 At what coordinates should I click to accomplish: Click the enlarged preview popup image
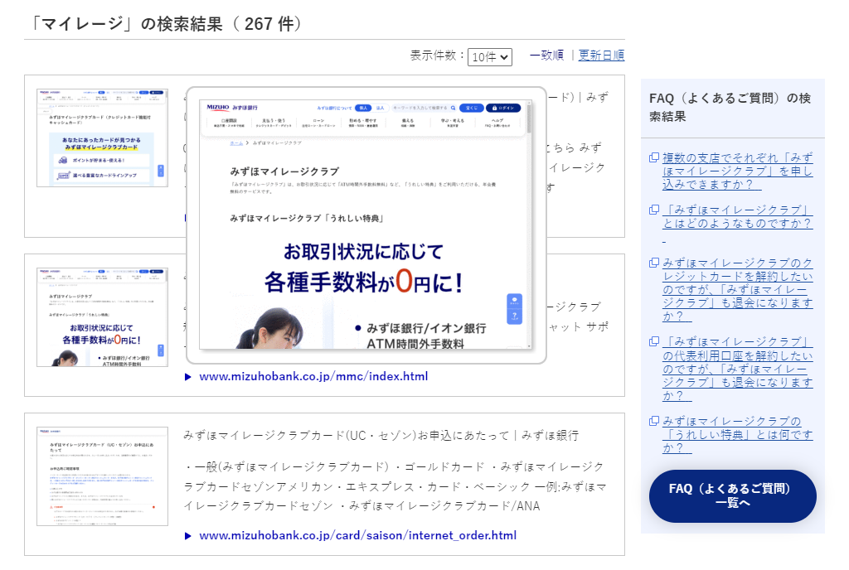[366, 225]
